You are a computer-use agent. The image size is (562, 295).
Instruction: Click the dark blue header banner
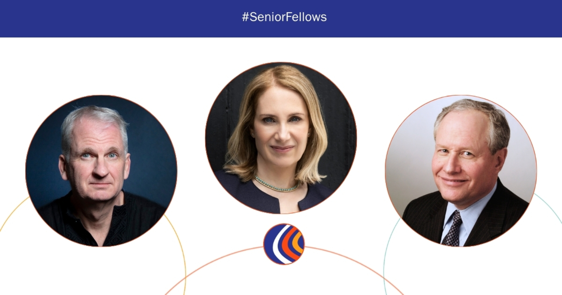(281, 19)
